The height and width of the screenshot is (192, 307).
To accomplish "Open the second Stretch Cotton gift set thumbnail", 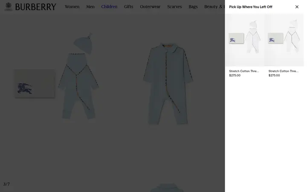I will pyautogui.click(x=284, y=40).
